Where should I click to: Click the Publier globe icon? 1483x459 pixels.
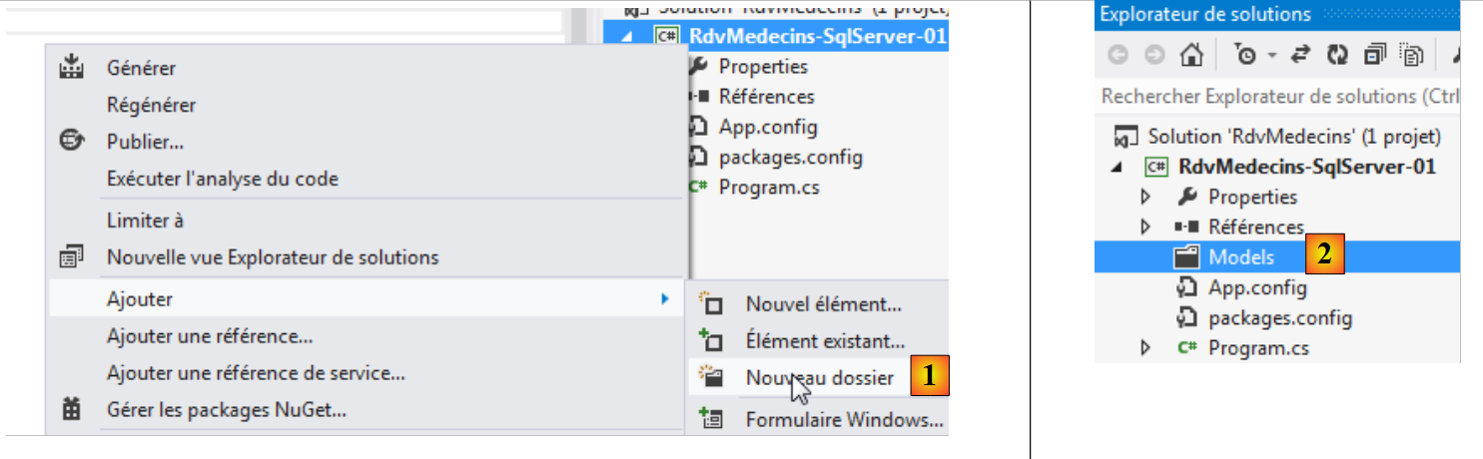pyautogui.click(x=71, y=142)
